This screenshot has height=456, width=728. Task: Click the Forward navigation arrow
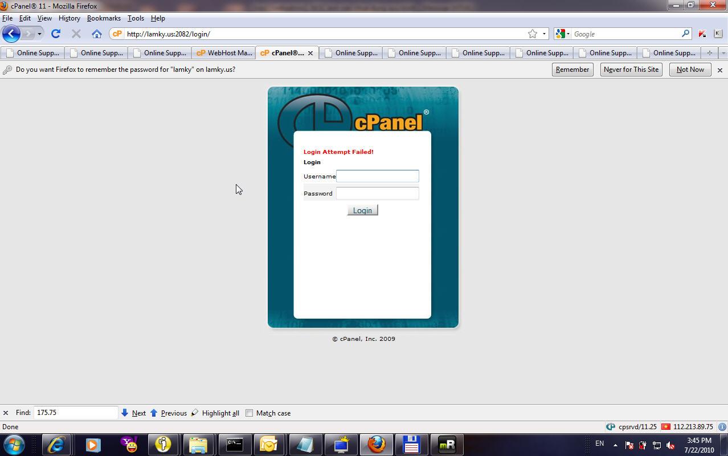[x=28, y=34]
